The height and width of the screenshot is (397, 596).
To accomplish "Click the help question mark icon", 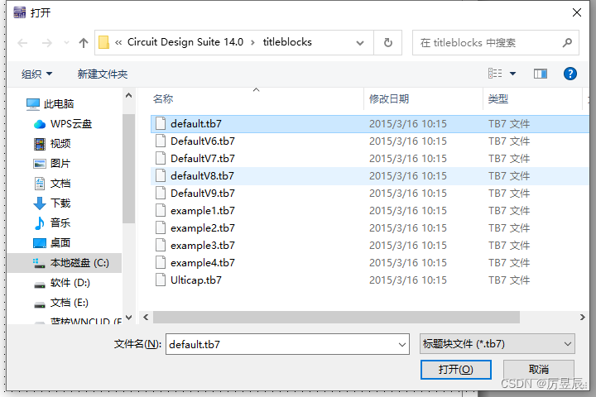I will [x=570, y=74].
